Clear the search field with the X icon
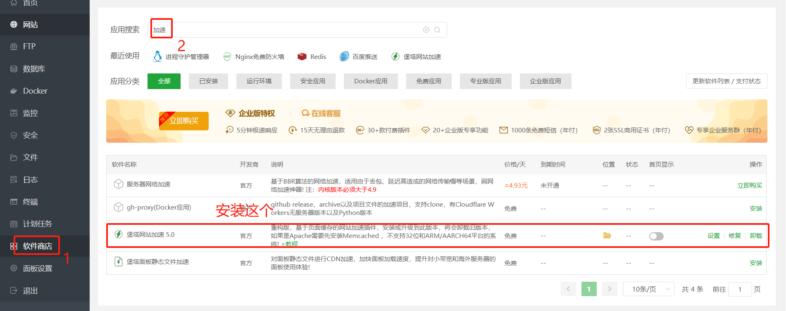 (x=426, y=30)
